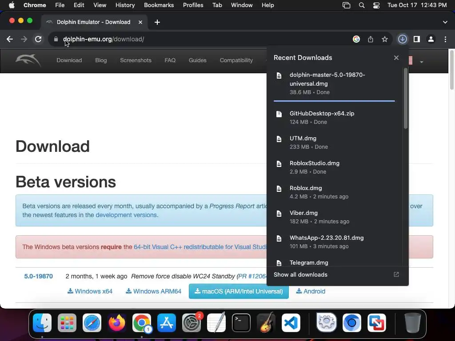Open Visual Studio Code from dock
This screenshot has height=341, width=455.
(291, 323)
